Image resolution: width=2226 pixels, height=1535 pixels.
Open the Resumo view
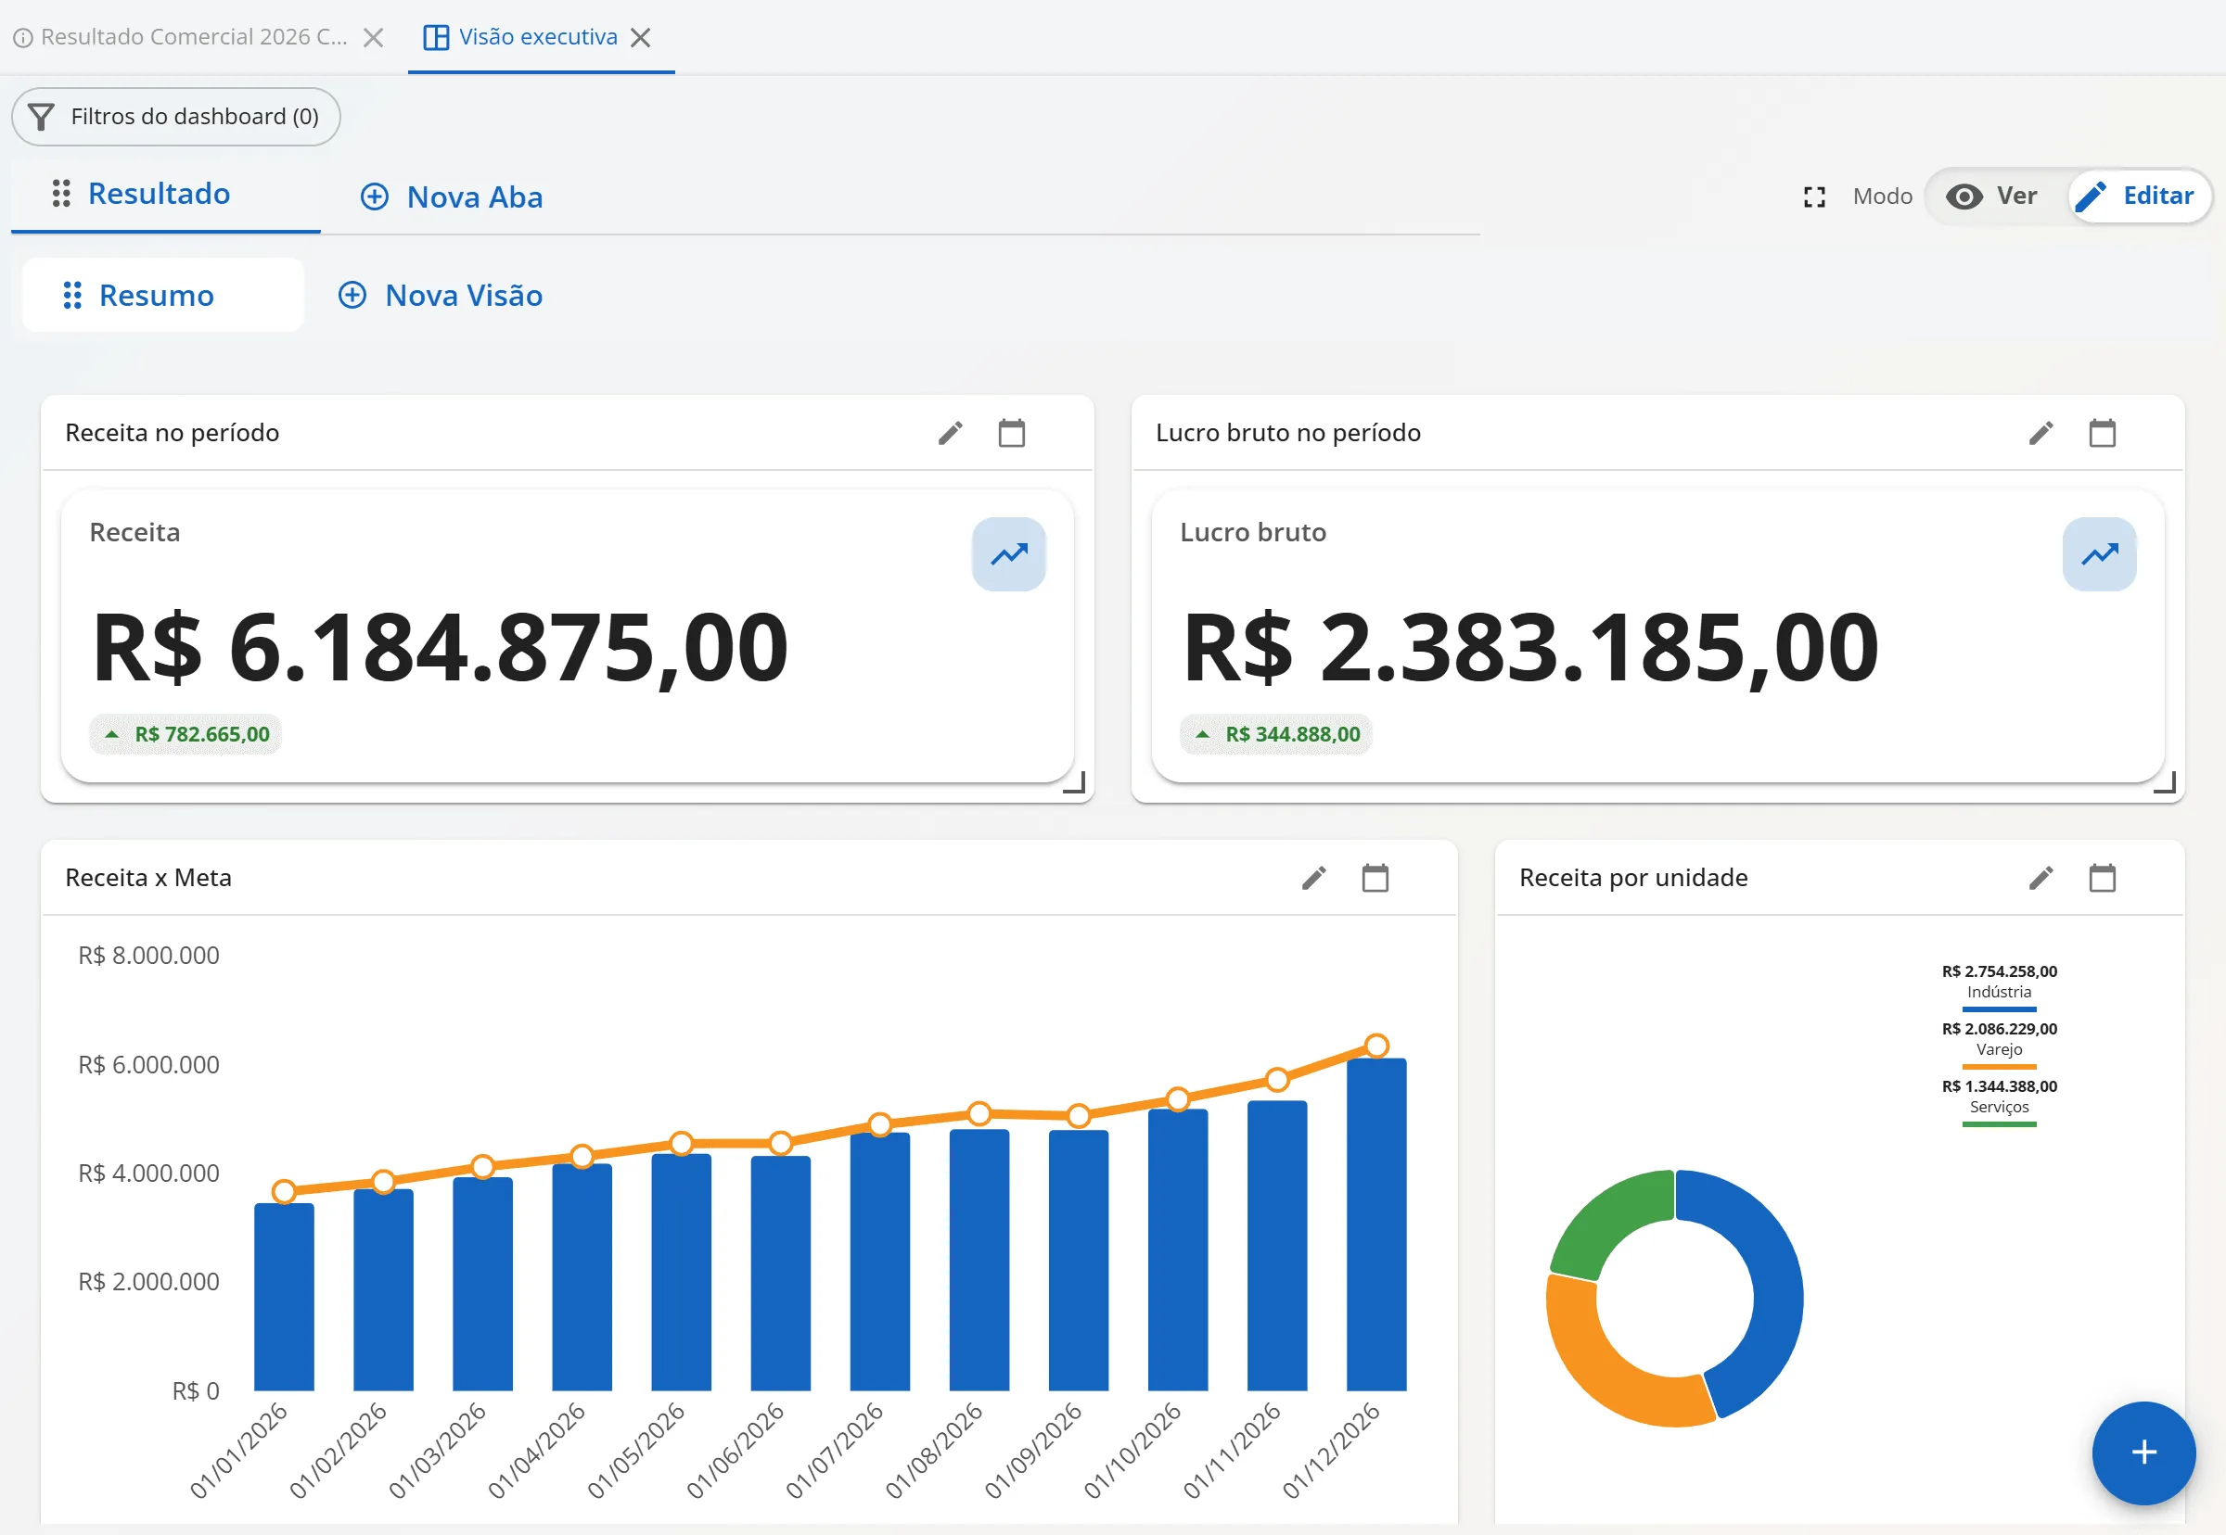(x=162, y=296)
